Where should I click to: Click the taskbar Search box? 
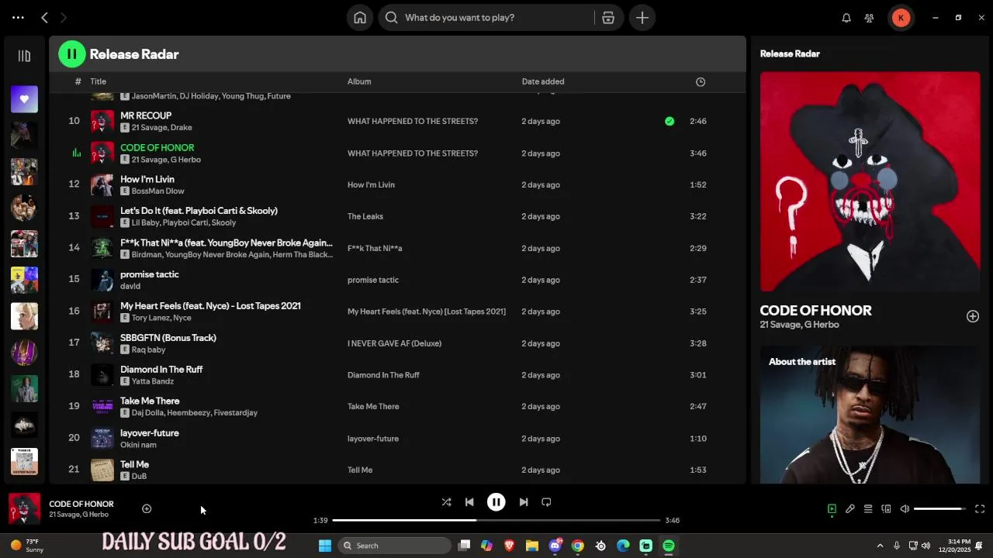pos(396,546)
